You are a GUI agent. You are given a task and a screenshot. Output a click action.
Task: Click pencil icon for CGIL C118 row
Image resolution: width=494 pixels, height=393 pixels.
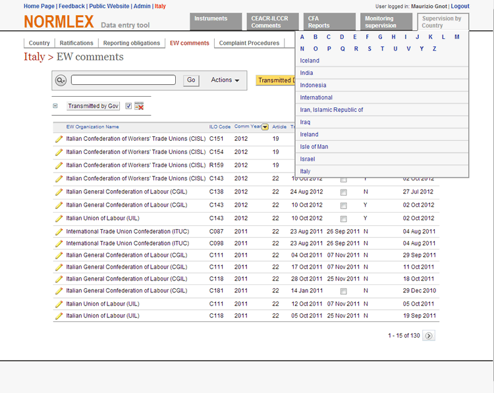pos(59,279)
